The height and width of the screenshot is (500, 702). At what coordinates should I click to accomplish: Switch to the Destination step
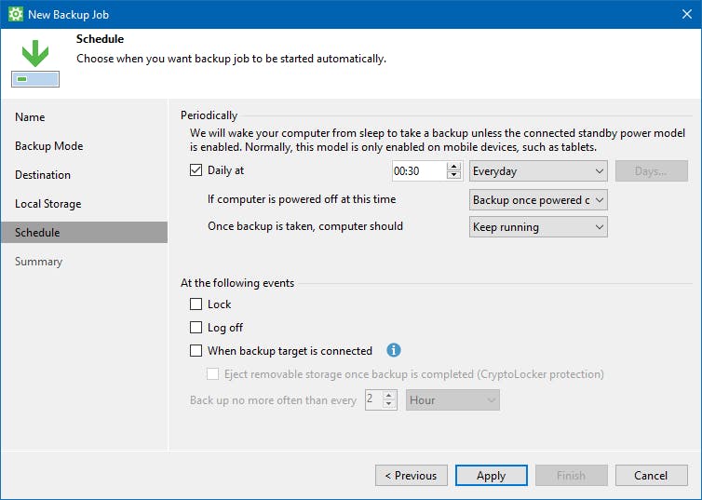pyautogui.click(x=43, y=175)
